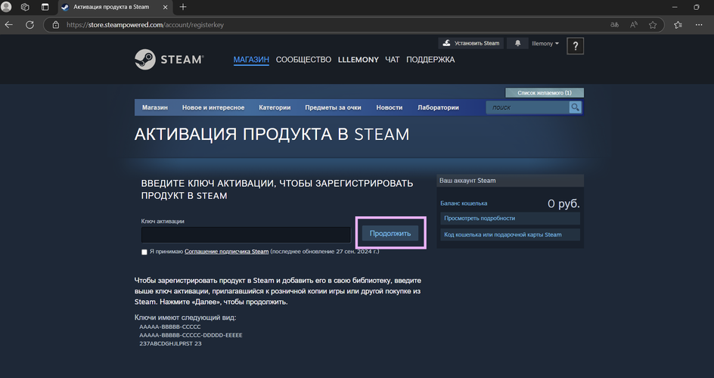
Task: Click the question mark help icon
Action: click(575, 46)
